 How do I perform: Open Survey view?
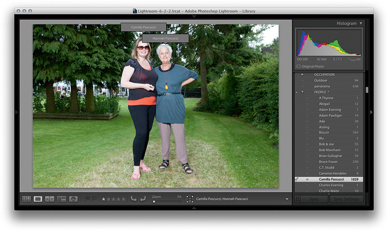point(62,199)
